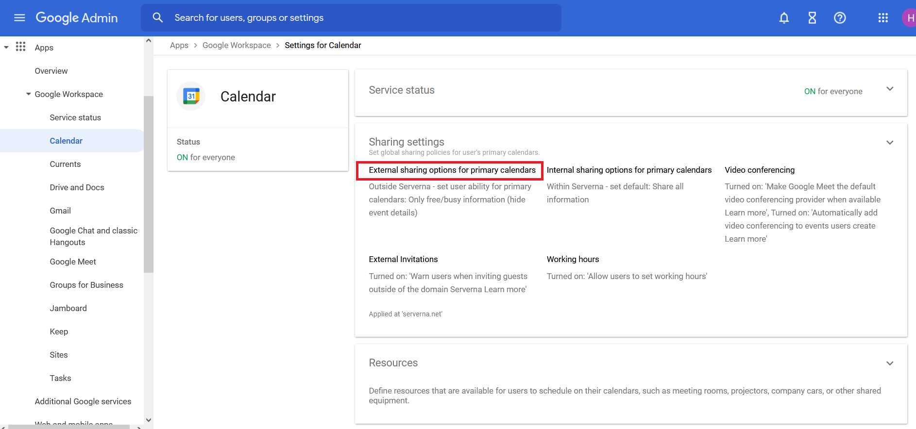Screen dimensions: 916x429
Task: Focus the search users, groups or settings field
Action: pyautogui.click(x=351, y=18)
